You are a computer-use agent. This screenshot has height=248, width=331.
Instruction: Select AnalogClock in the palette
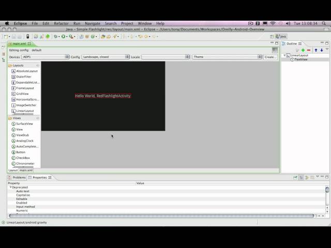click(23, 141)
